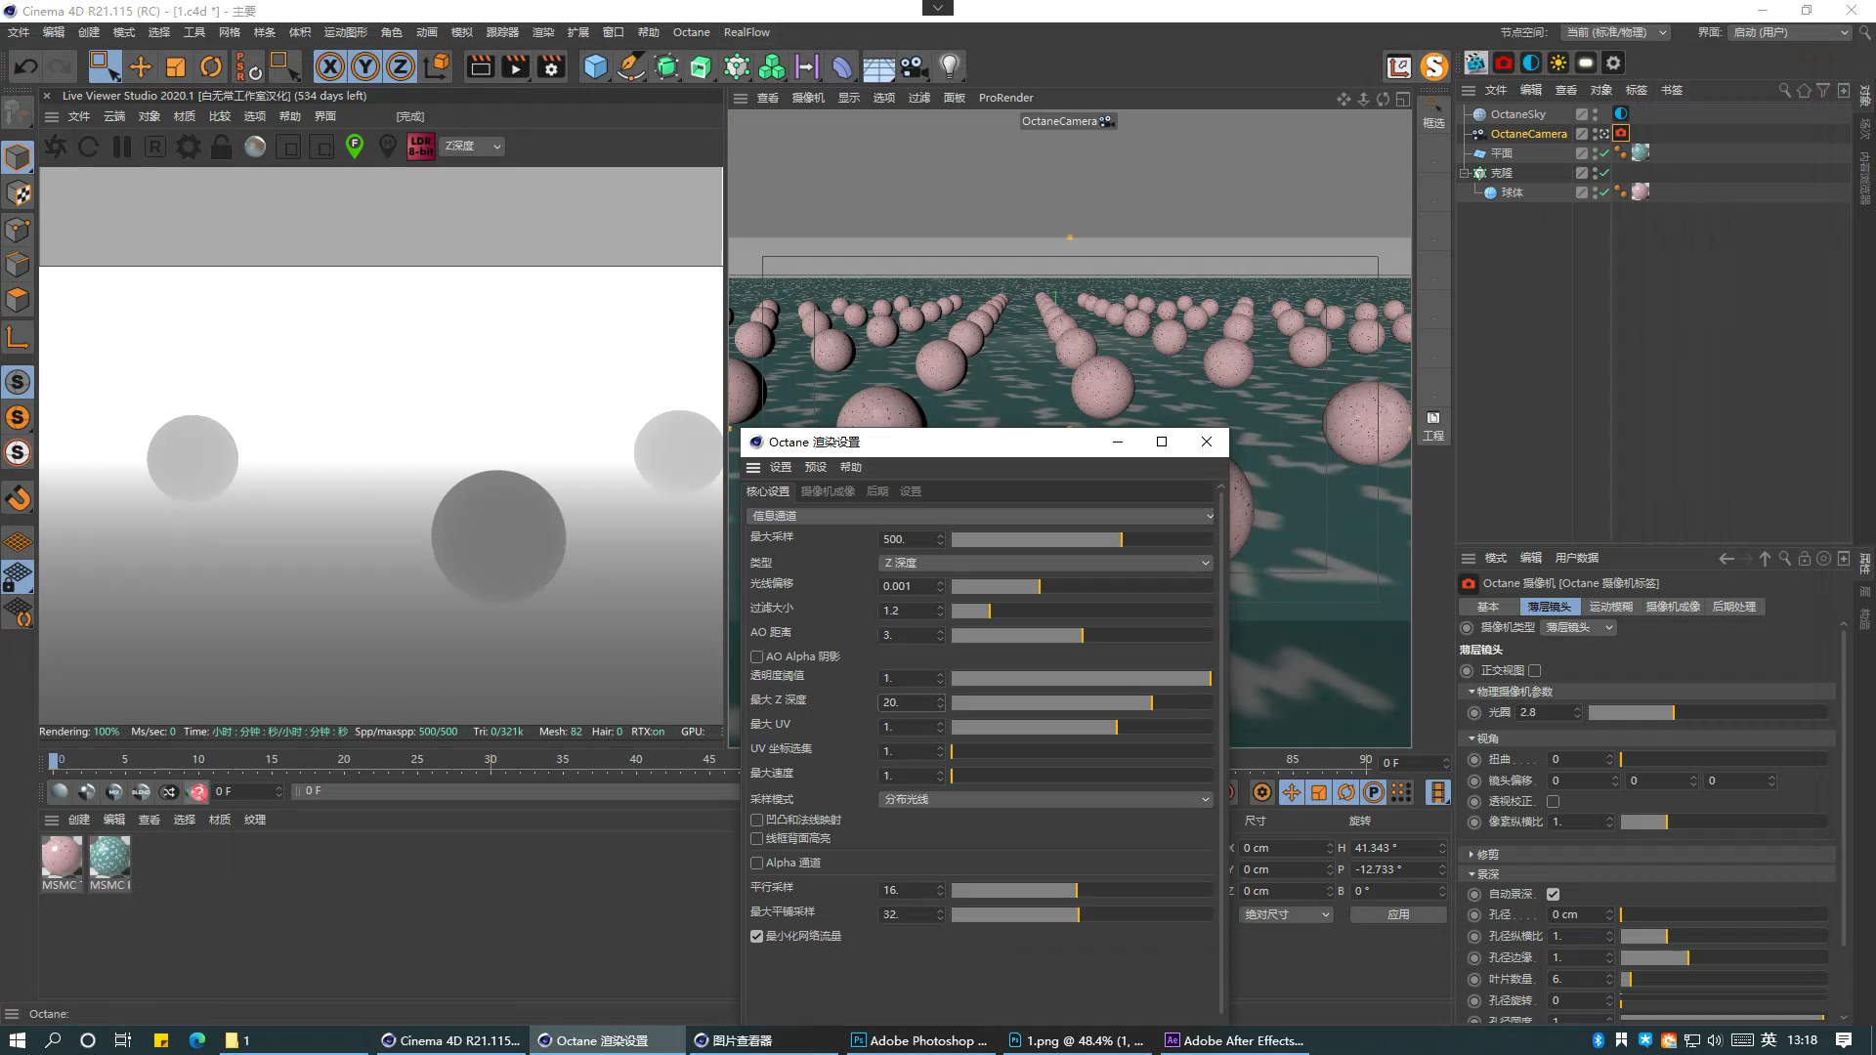Click LDR 8-bit icon in Live Viewer
This screenshot has width=1876, height=1055.
[420, 147]
